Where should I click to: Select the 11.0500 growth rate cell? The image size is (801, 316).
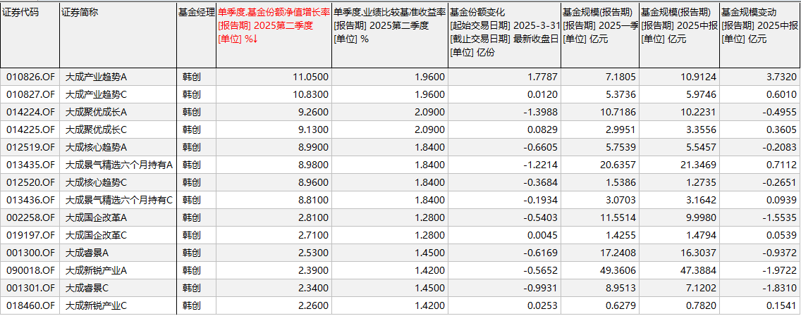(311, 77)
